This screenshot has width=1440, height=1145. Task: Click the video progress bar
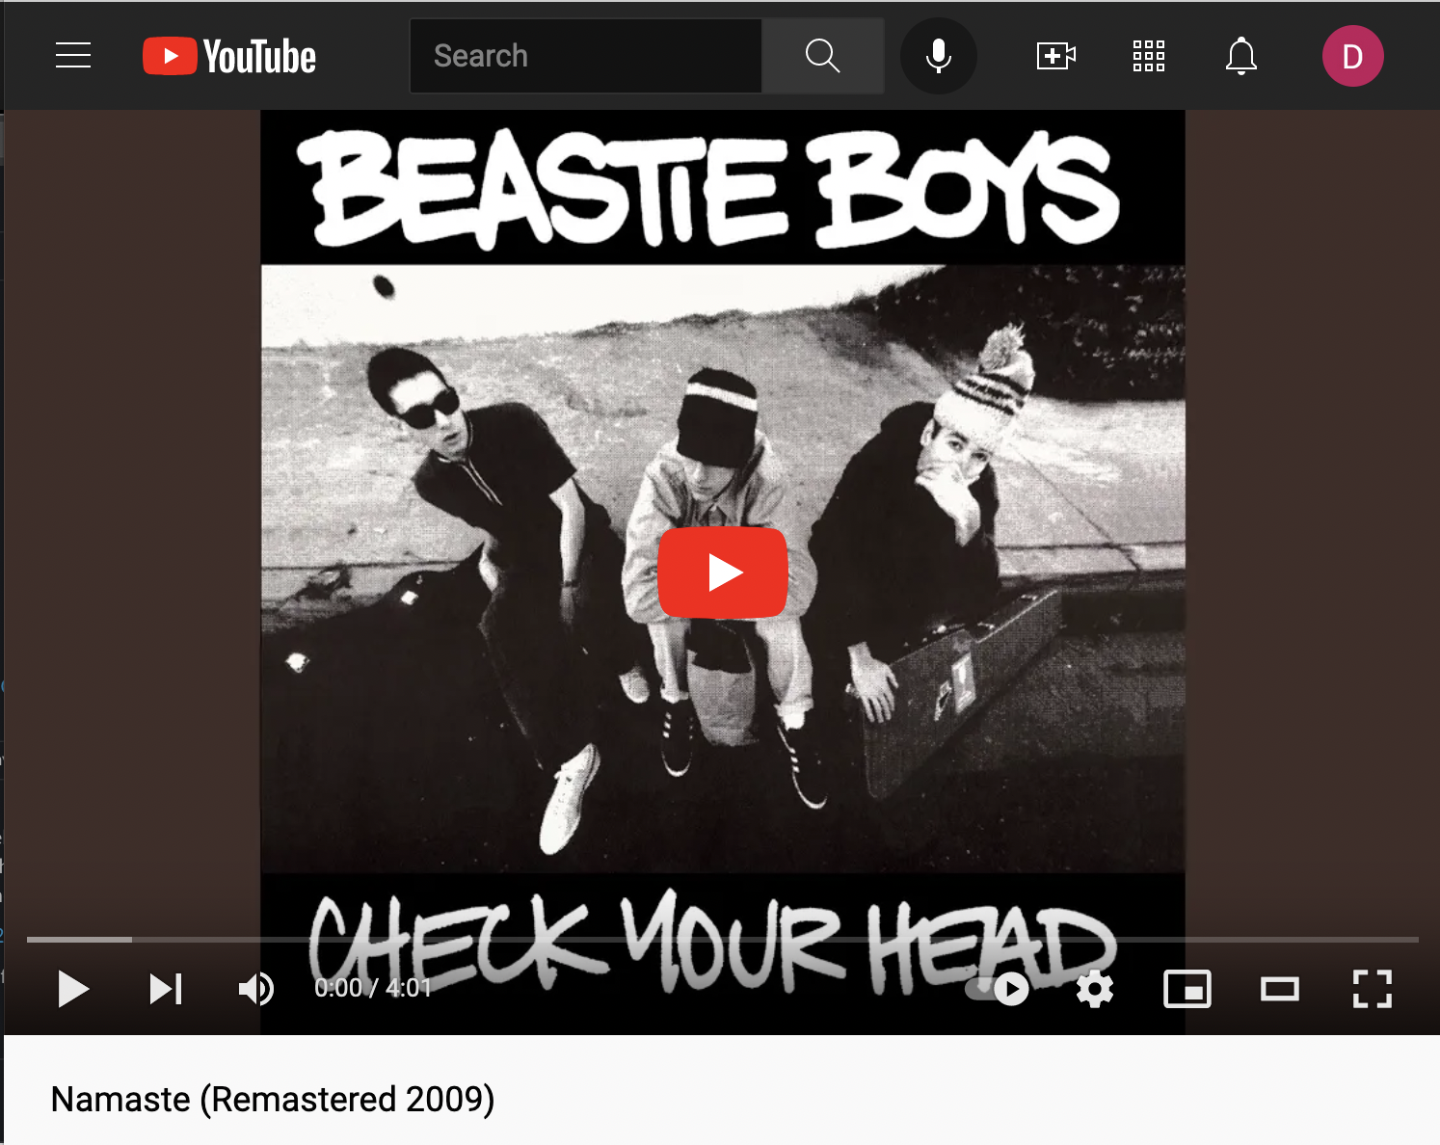[x=723, y=939]
